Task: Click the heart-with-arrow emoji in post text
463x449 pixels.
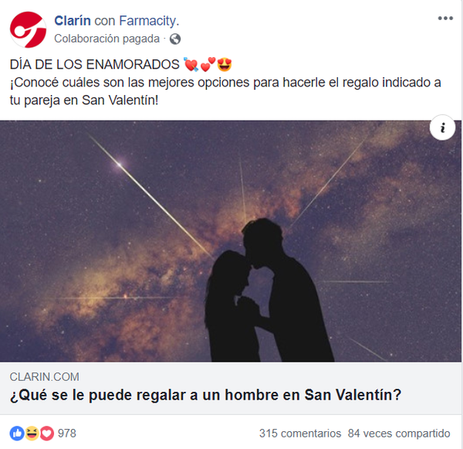Action: click(191, 64)
